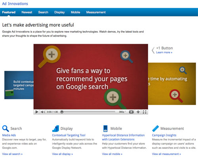This screenshot has height=157, width=198.
Task: Open the Campaign Insights link
Action: (x=164, y=135)
